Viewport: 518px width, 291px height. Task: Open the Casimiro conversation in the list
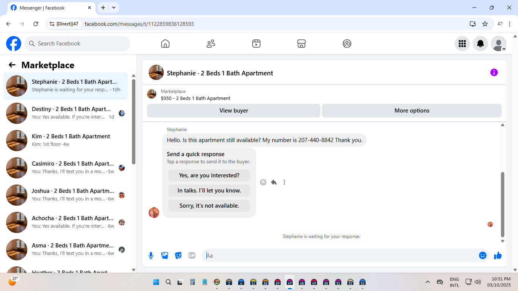[x=65, y=168]
